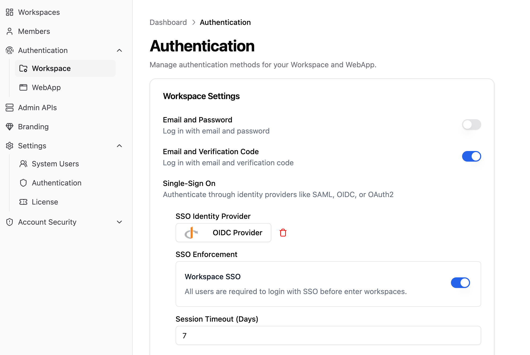
Task: Click the breadcrumb chevron separator
Action: click(x=194, y=22)
